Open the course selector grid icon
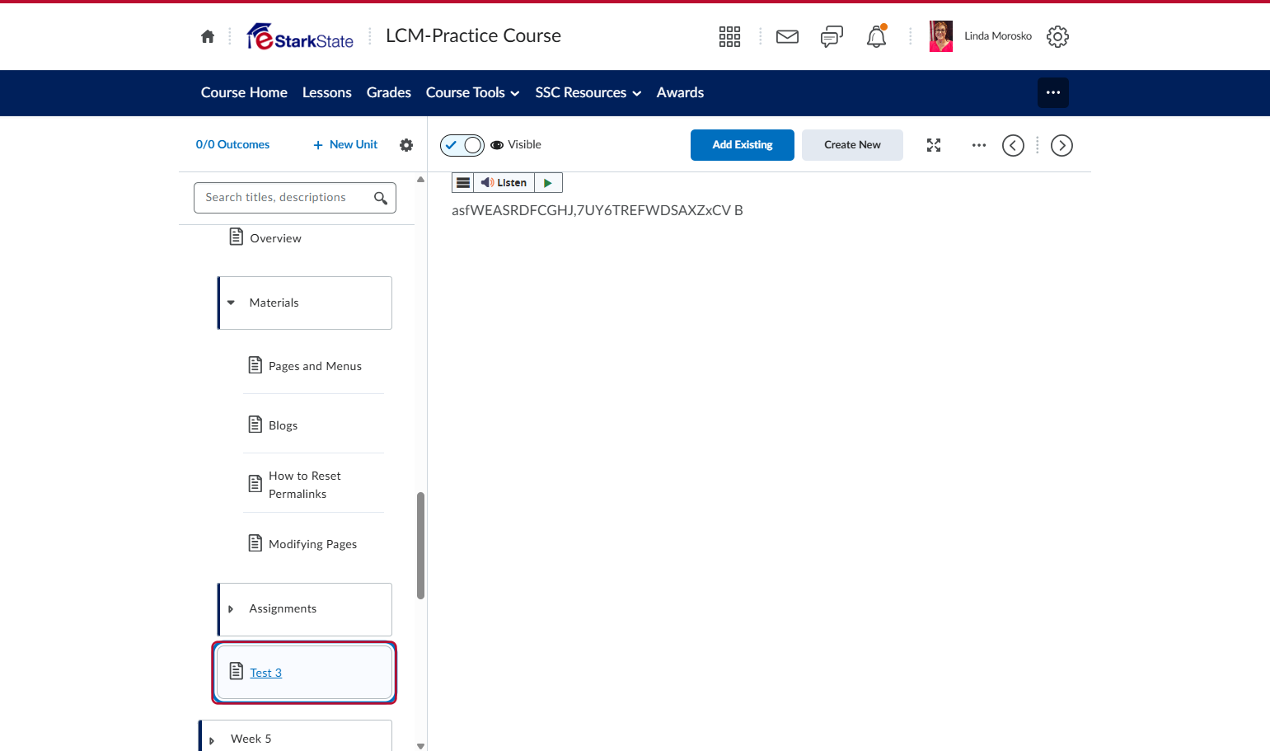This screenshot has width=1270, height=751. (x=729, y=36)
